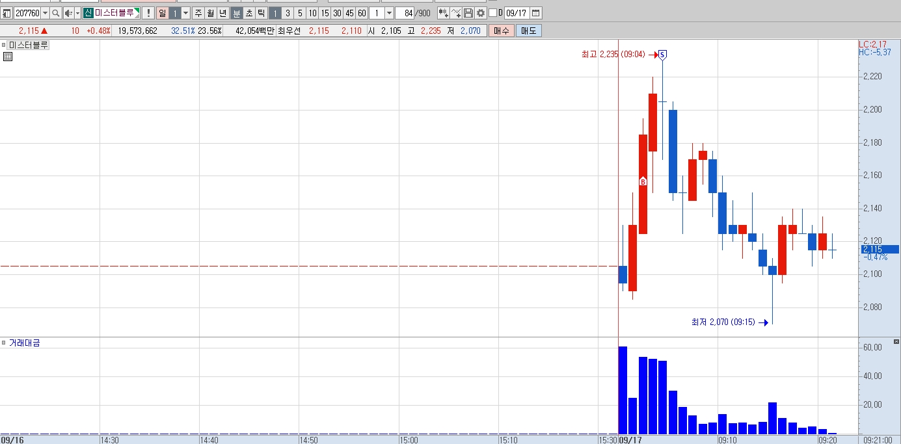Click the 42,054백만 trade value
The width and height of the screenshot is (901, 444).
(255, 31)
